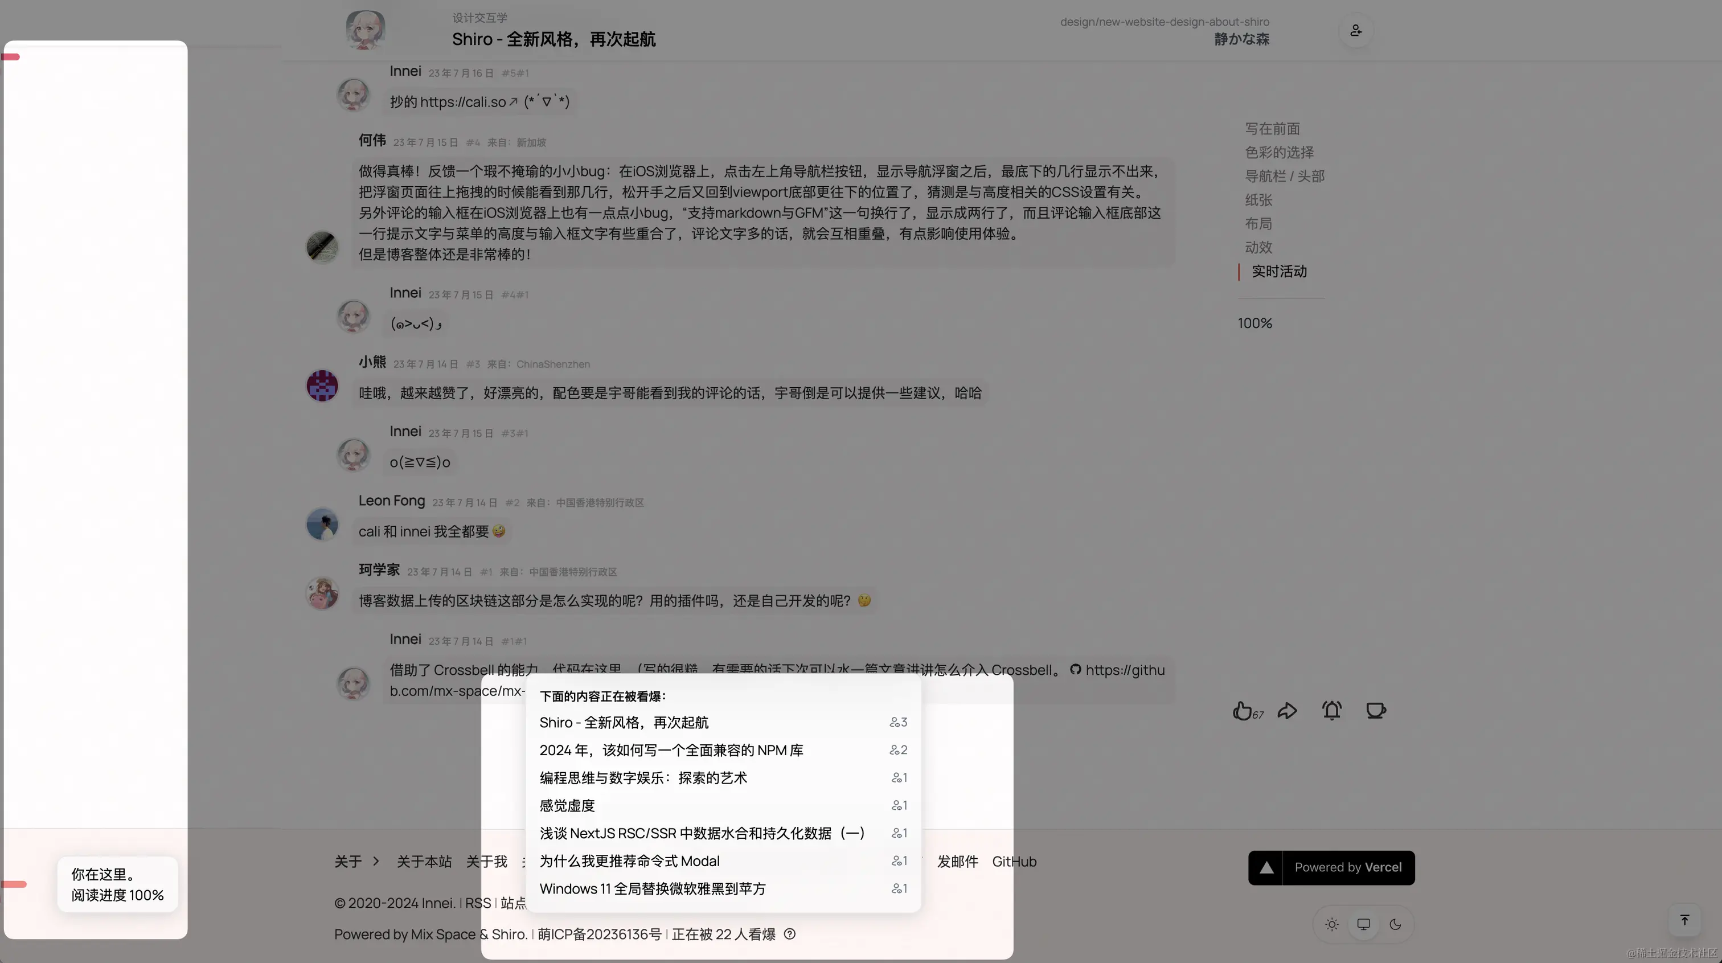Open Mix Space footer link

[x=442, y=935]
